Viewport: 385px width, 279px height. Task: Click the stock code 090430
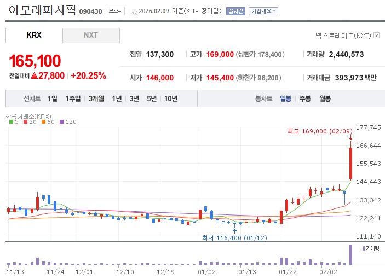tap(90, 11)
